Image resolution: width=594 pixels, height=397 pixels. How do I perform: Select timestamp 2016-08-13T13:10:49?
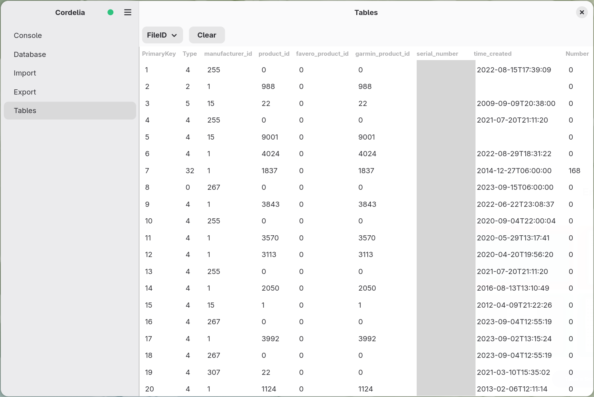[x=513, y=288]
